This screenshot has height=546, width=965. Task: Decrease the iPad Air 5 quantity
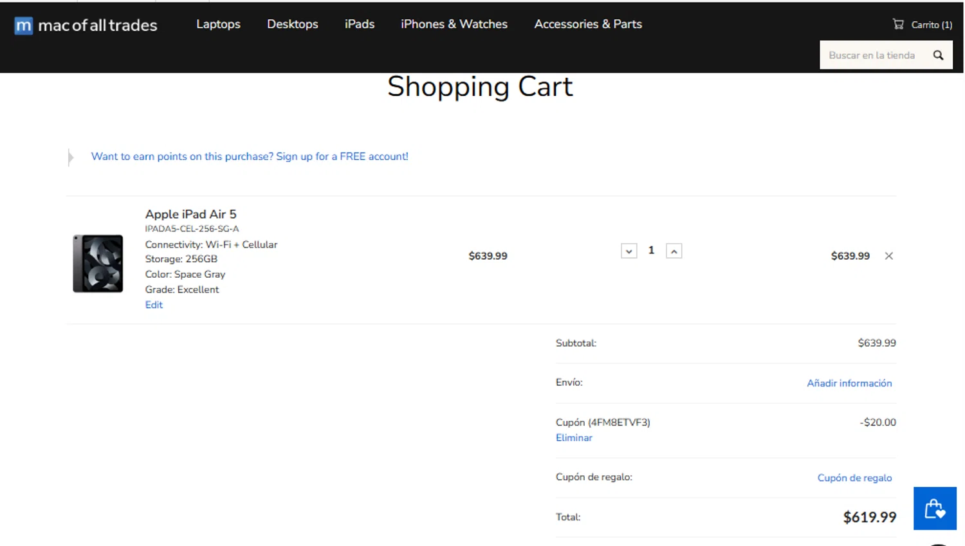(629, 251)
